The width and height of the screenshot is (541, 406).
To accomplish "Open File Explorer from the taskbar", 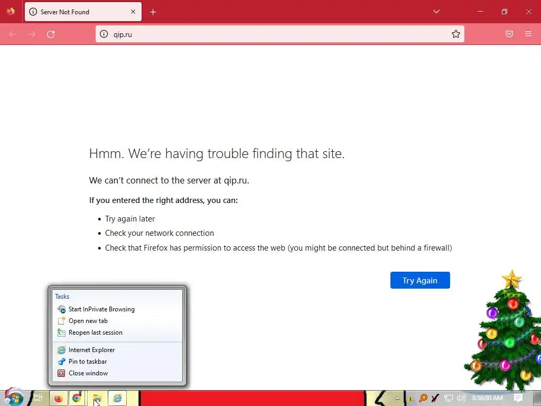I will pos(97,399).
